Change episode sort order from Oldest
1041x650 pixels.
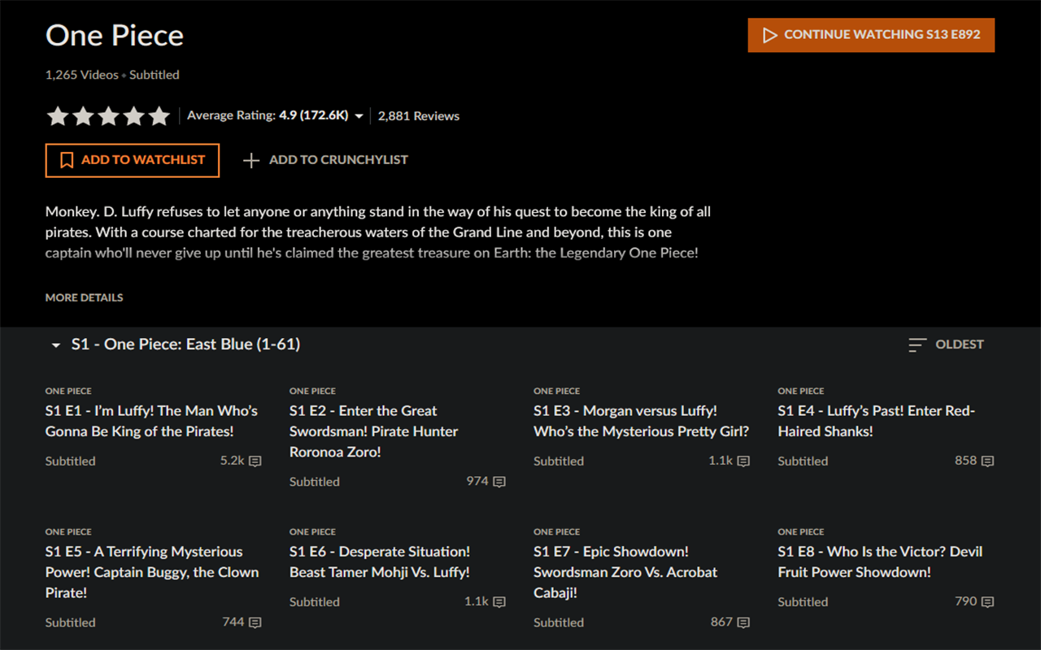click(947, 344)
